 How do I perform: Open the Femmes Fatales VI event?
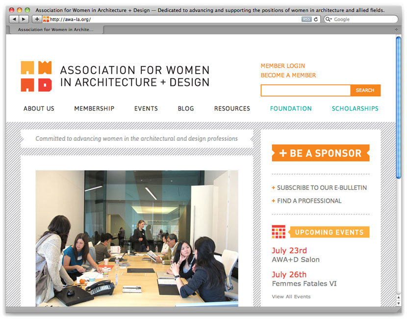tap(304, 283)
